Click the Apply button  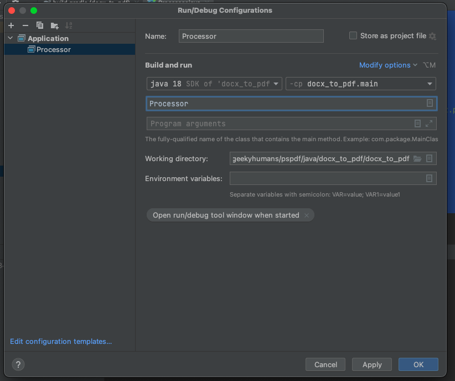372,364
